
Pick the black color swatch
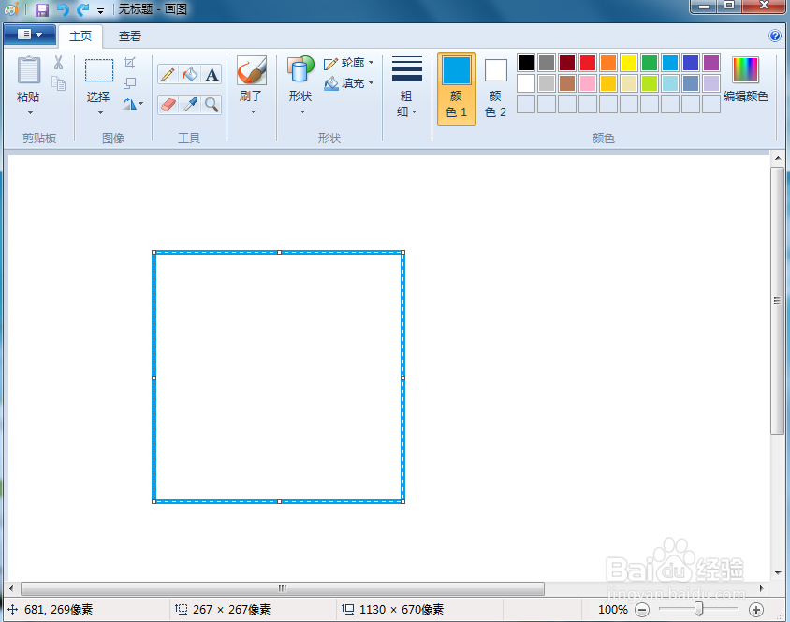526,63
